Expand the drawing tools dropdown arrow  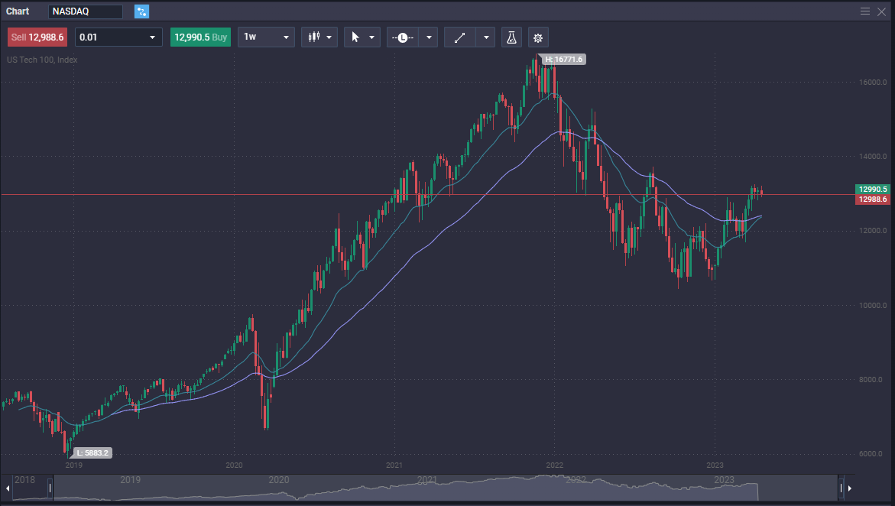tap(485, 37)
